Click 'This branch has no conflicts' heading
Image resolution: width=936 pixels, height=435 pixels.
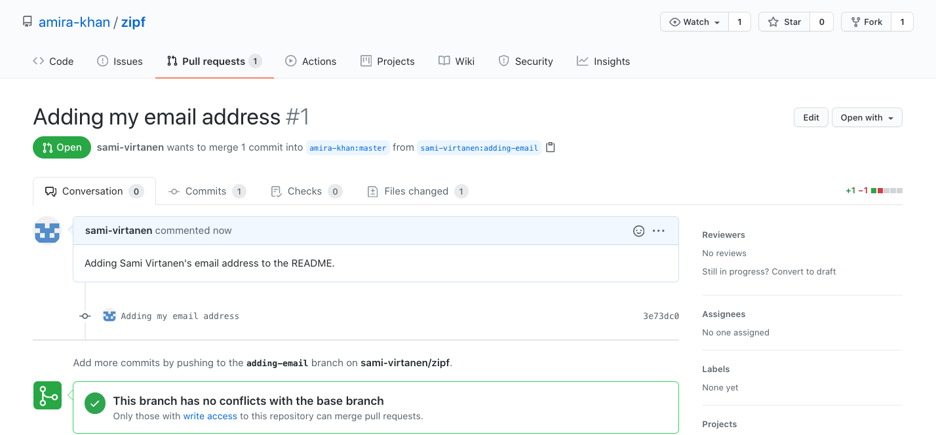pos(248,401)
